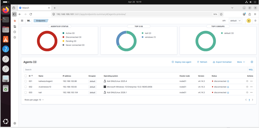Open Files from the Ubuntu dock
259x128 pixels.
point(6,30)
